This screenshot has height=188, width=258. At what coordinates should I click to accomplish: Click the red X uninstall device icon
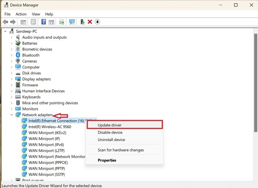tap(90, 22)
